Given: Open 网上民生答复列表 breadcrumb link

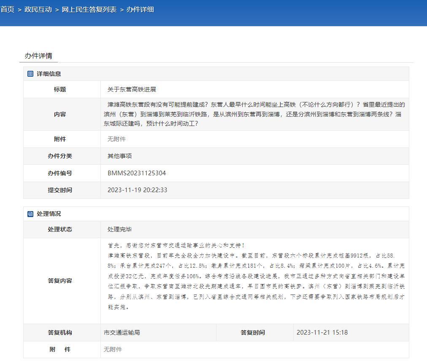Looking at the screenshot, I should coord(89,10).
